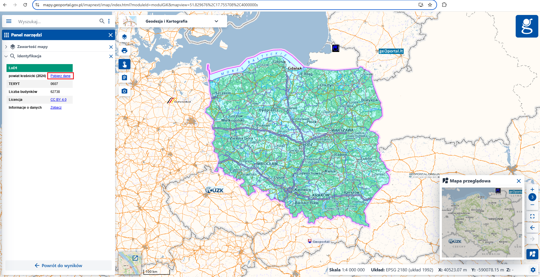Open the clipboard notes tool
The height and width of the screenshot is (277, 540).
(x=124, y=78)
